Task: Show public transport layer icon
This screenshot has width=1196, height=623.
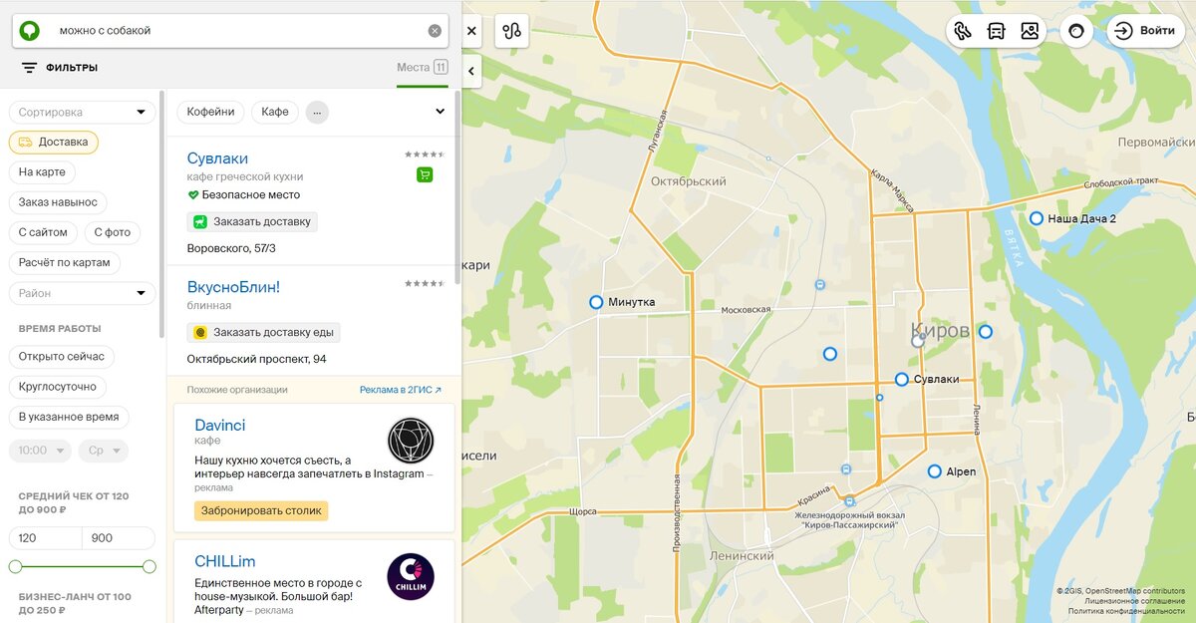Action: click(x=996, y=31)
